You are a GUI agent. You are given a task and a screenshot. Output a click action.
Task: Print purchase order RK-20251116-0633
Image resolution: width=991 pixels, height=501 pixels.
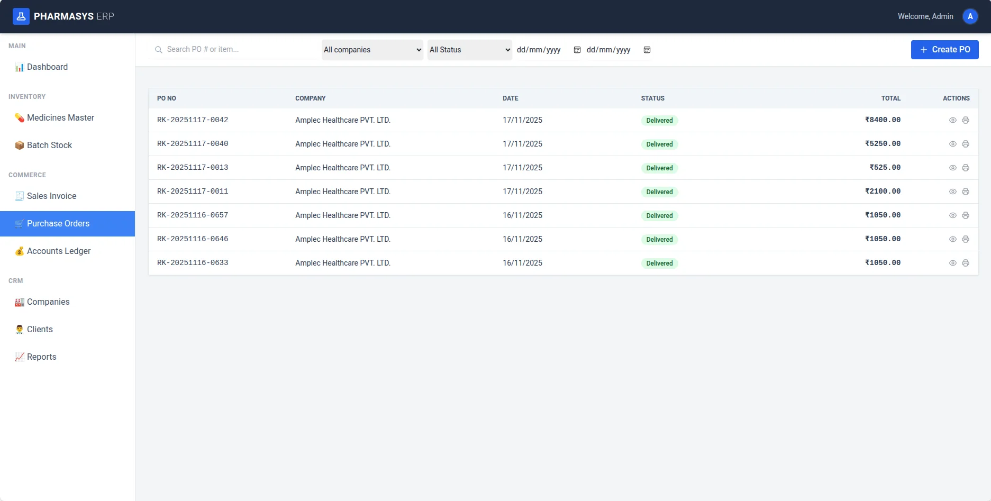(966, 263)
